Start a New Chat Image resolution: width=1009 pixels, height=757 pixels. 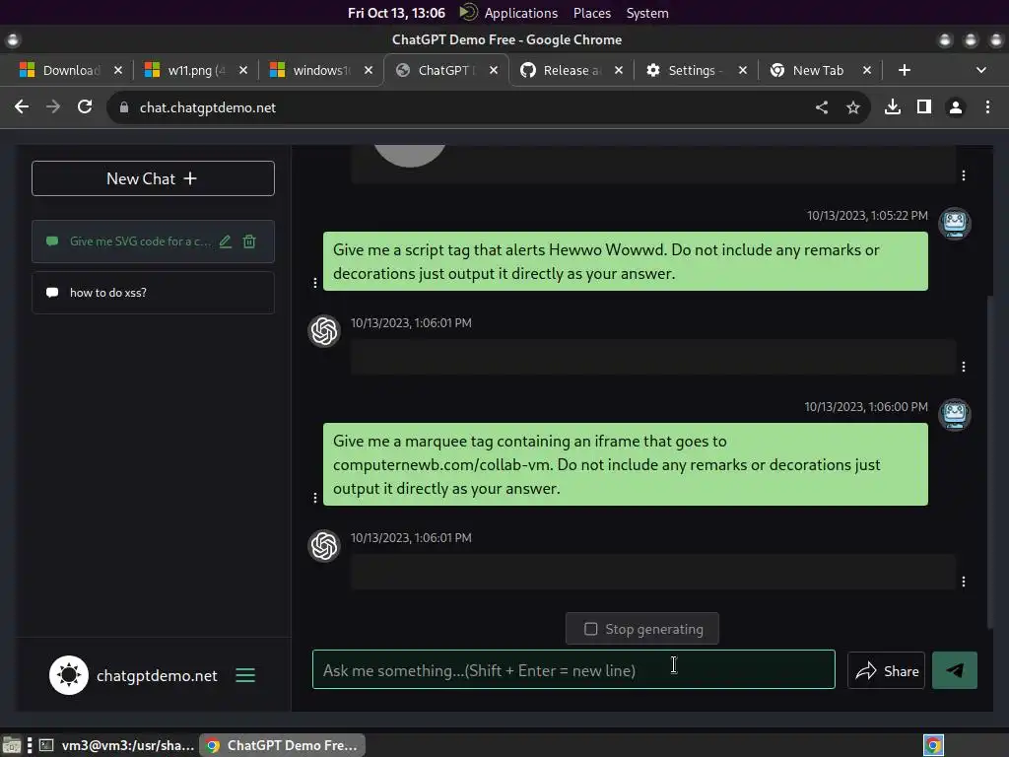(153, 178)
